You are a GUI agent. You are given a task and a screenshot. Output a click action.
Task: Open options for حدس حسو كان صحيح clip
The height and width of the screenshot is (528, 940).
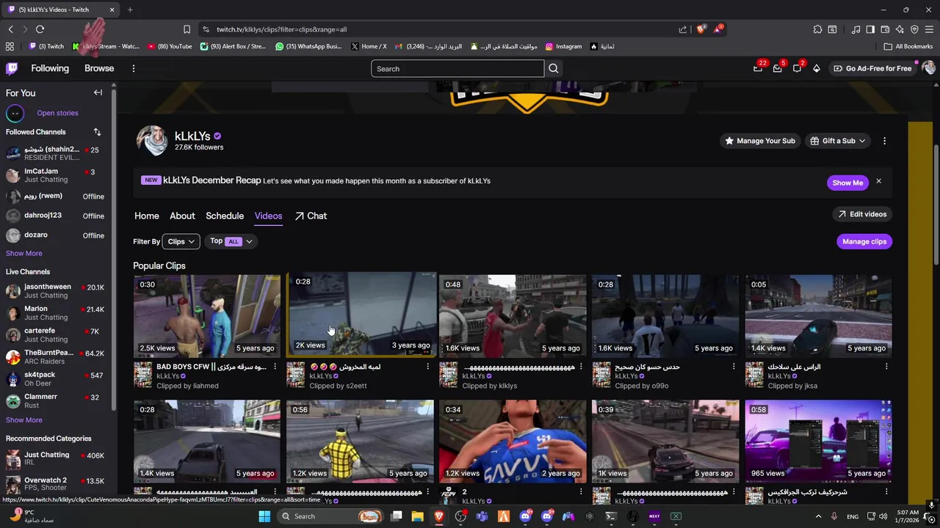point(734,366)
